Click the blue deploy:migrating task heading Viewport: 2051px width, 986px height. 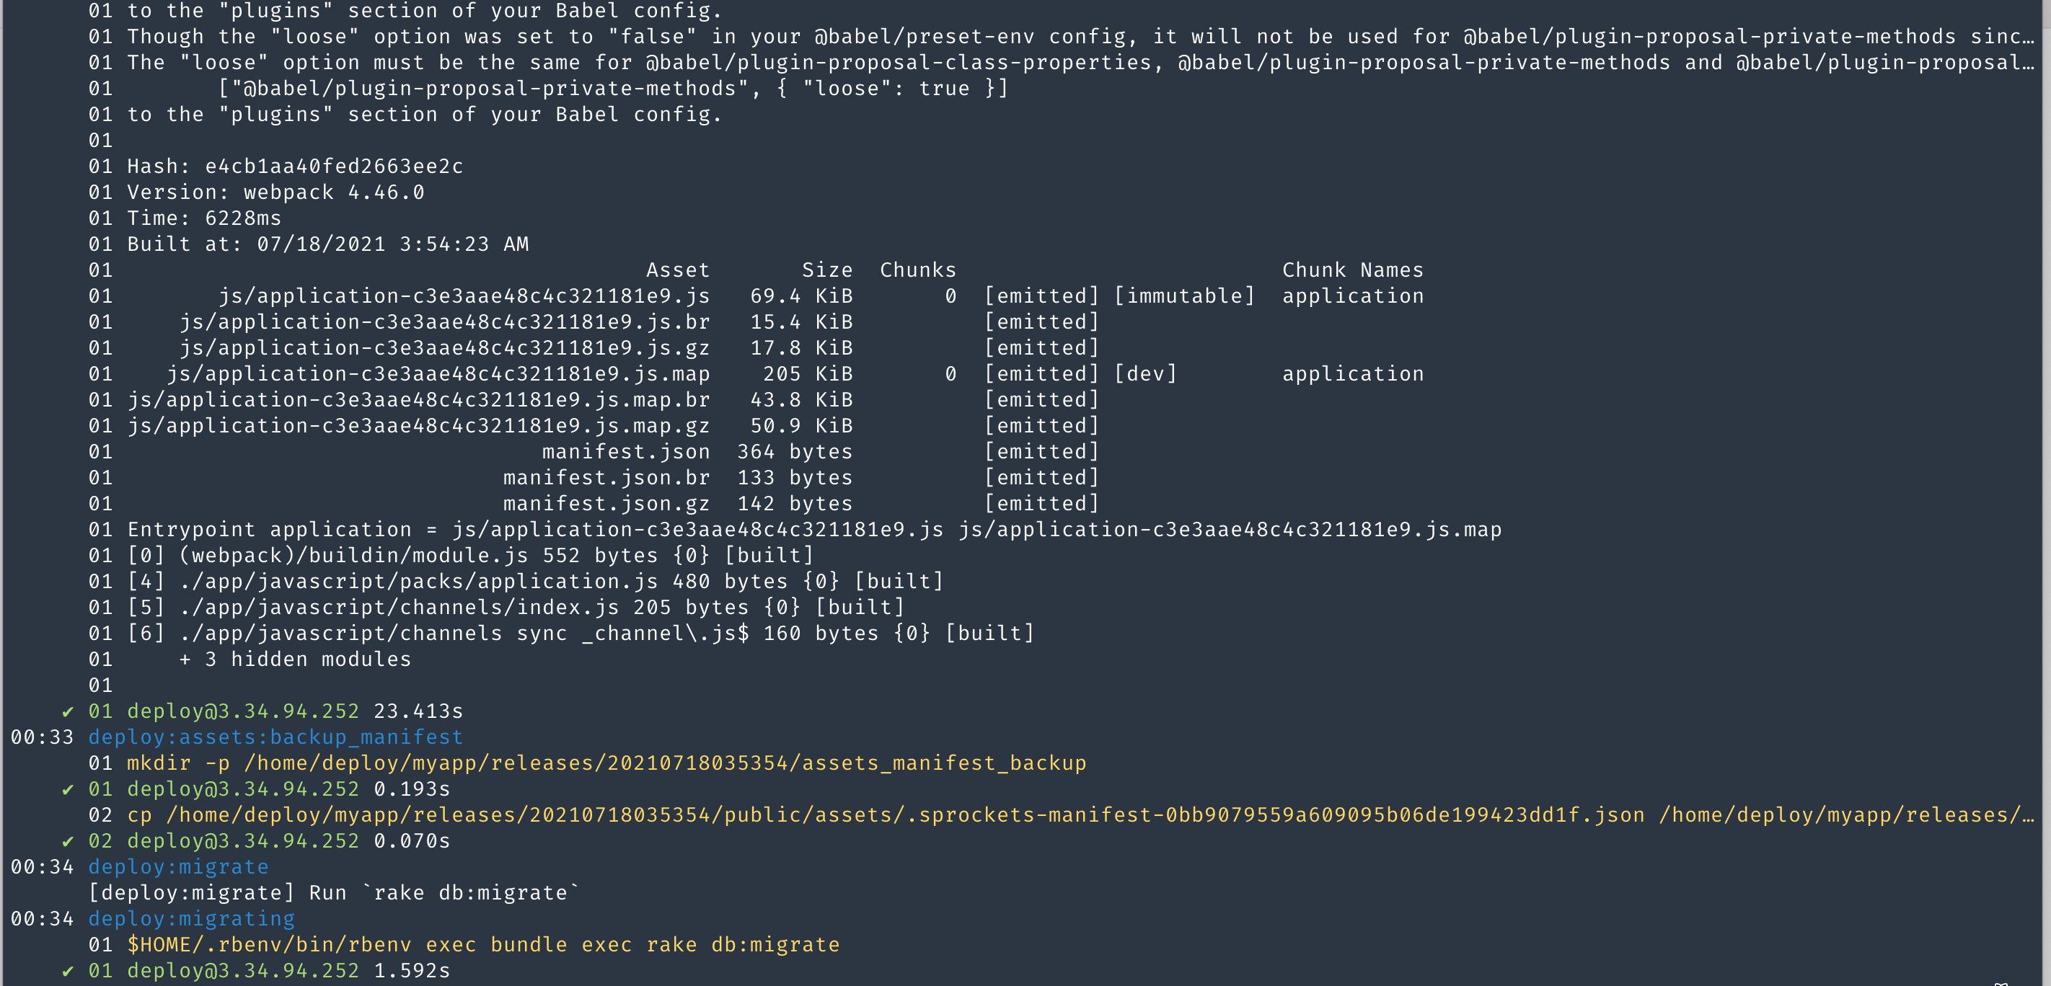(x=191, y=918)
